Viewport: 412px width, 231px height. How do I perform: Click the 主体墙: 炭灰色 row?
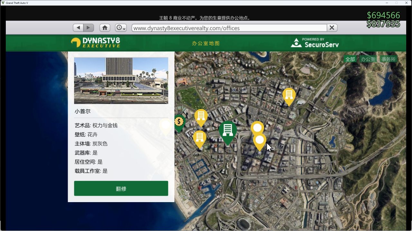click(91, 143)
